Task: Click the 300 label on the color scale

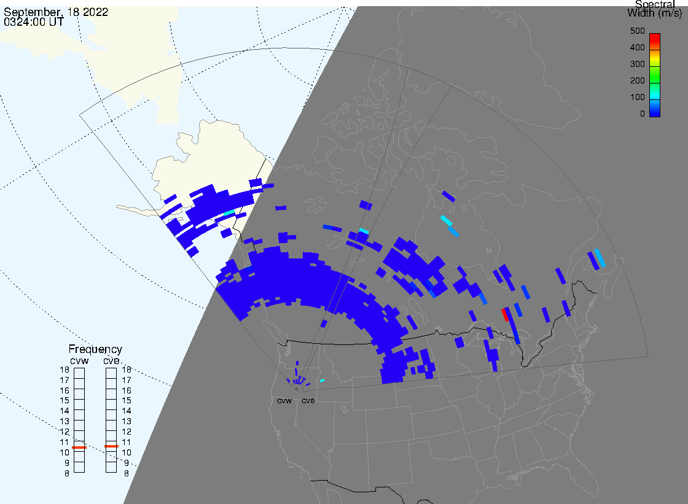Action: click(x=638, y=64)
